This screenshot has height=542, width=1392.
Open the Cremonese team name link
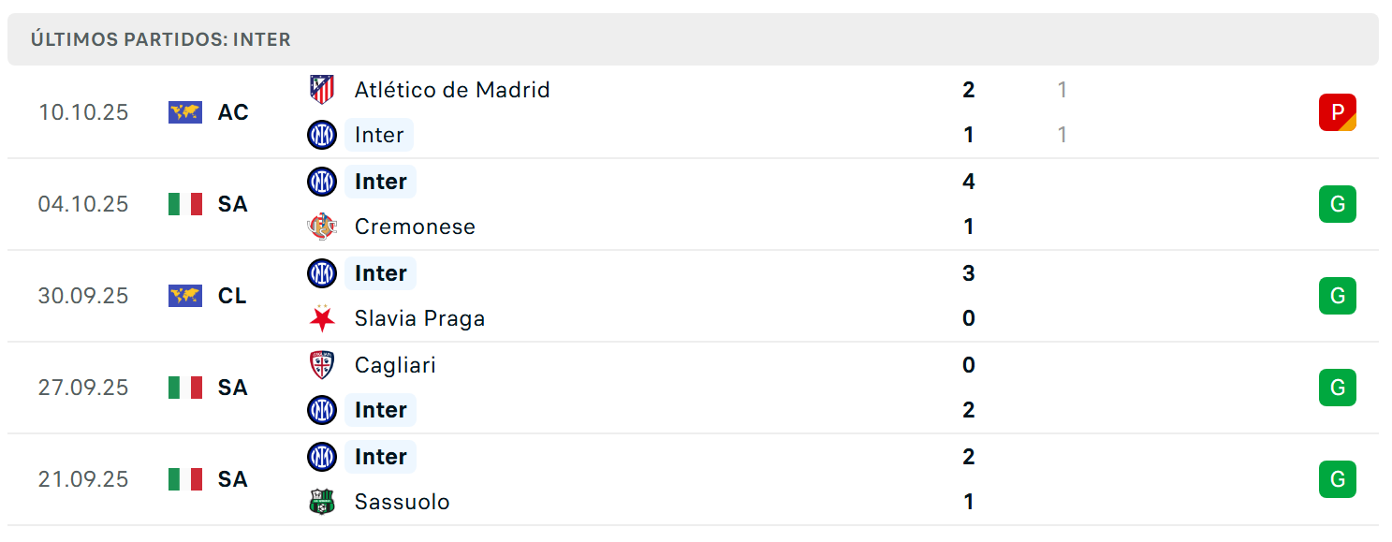[x=415, y=227]
